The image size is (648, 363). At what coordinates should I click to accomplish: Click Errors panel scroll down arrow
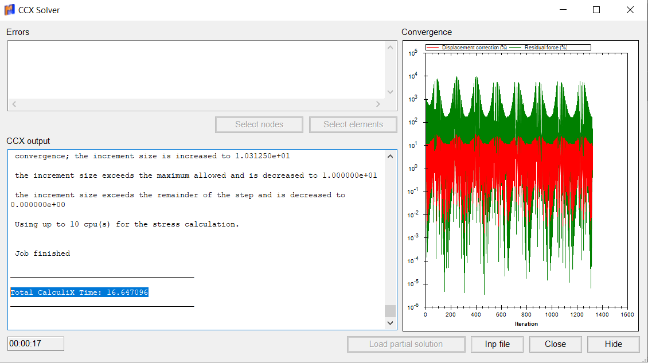390,92
